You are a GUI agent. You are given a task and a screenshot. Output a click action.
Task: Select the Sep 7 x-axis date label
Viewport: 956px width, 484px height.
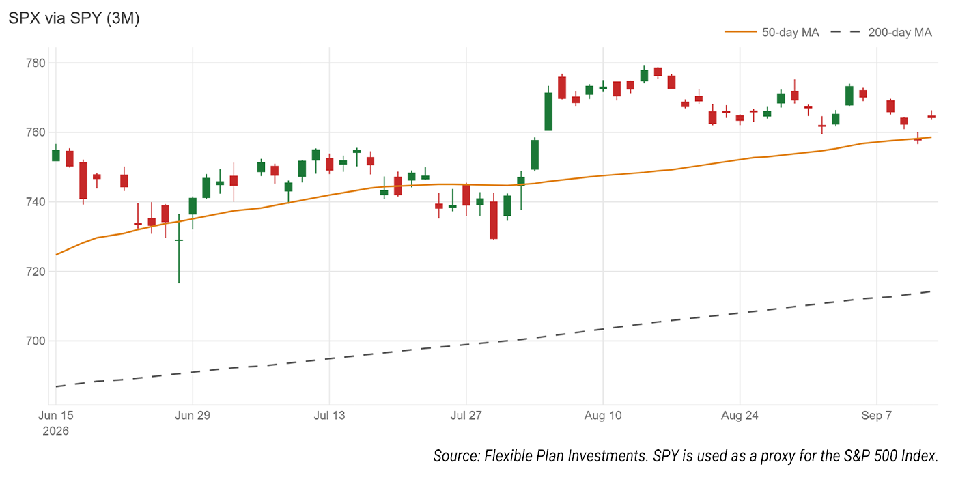click(876, 415)
